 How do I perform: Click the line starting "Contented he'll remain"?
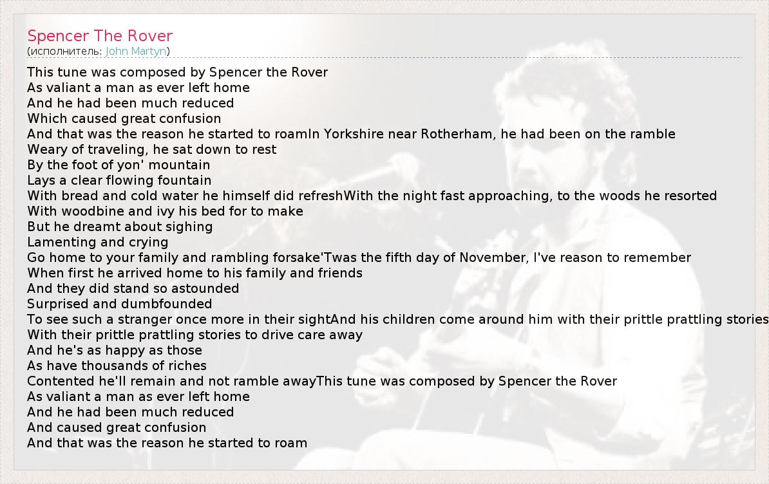pyautogui.click(x=171, y=381)
